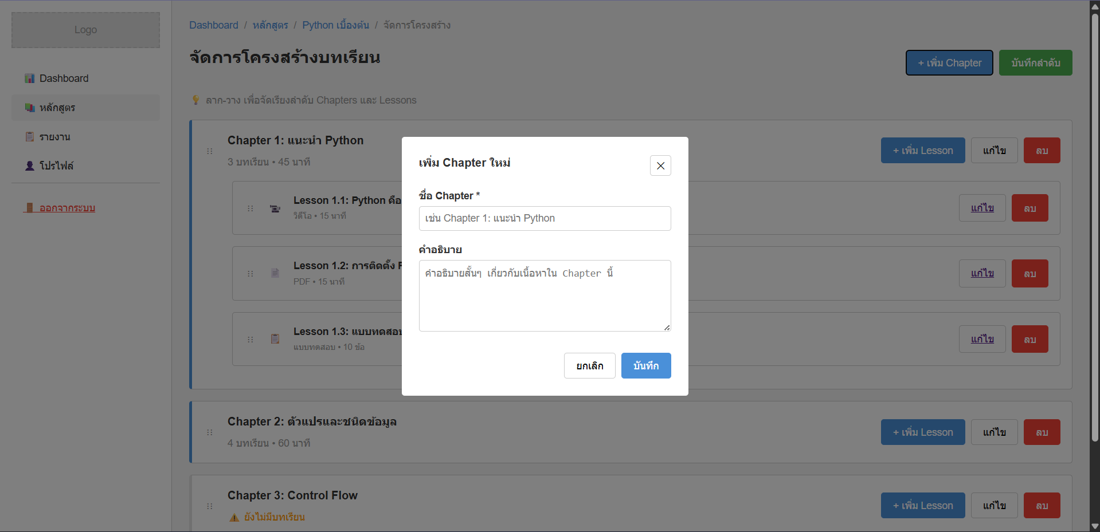This screenshot has height=532, width=1100.
Task: Click the drag handle of Chapter 3
Action: click(x=210, y=506)
